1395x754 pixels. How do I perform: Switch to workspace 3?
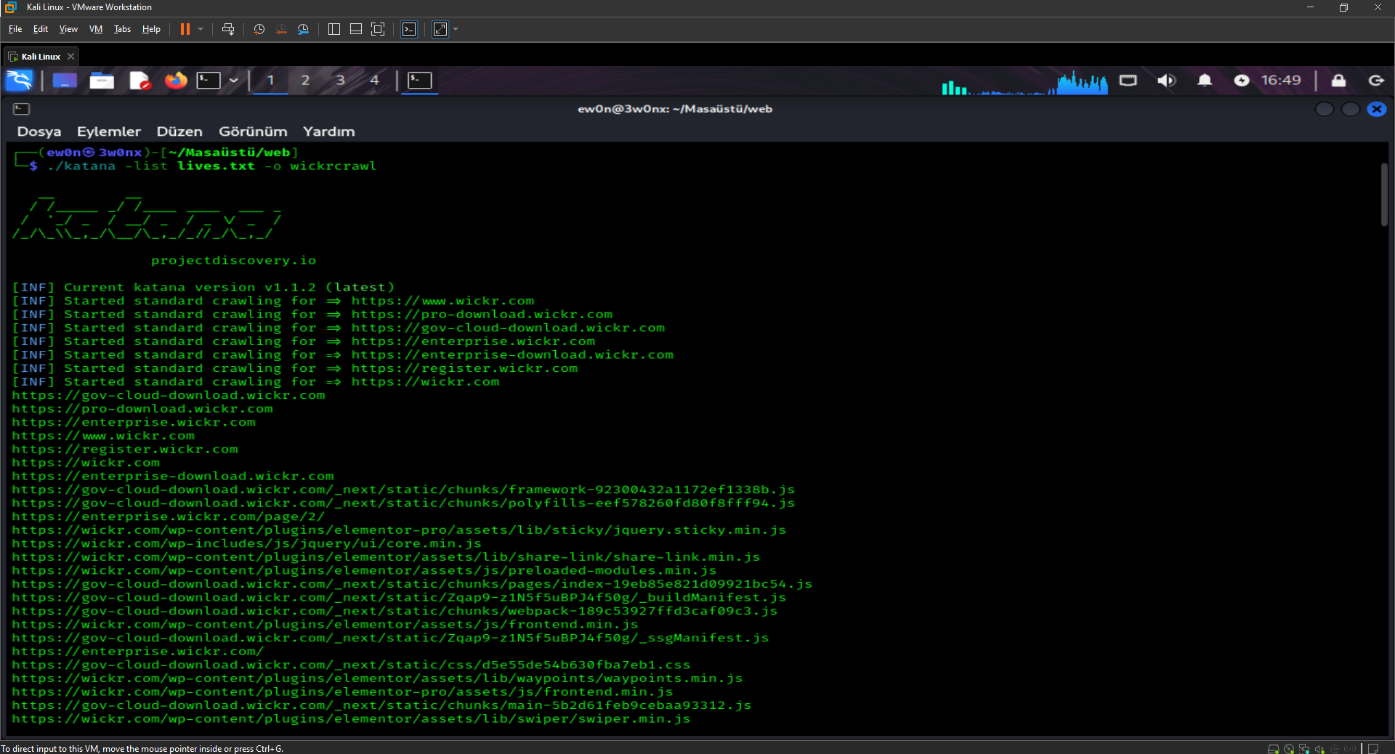(340, 80)
